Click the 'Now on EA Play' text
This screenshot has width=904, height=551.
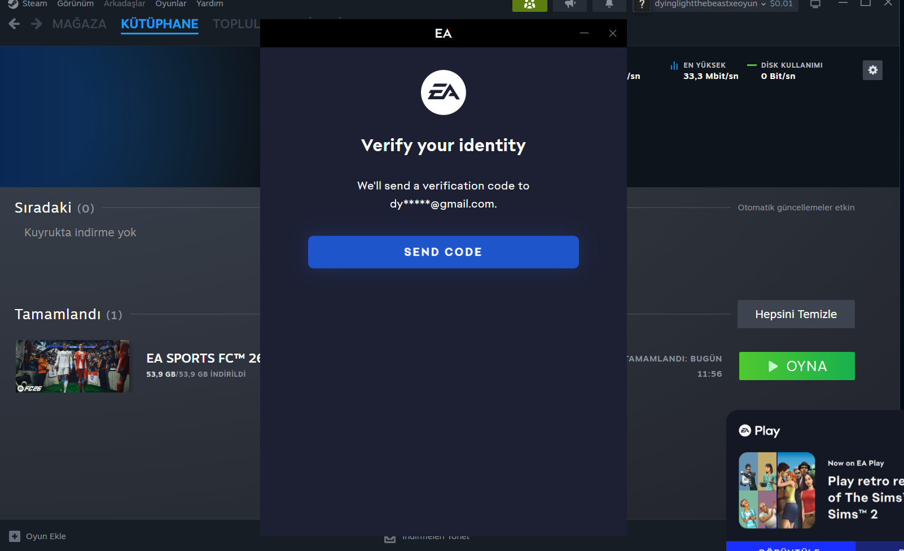coord(856,463)
